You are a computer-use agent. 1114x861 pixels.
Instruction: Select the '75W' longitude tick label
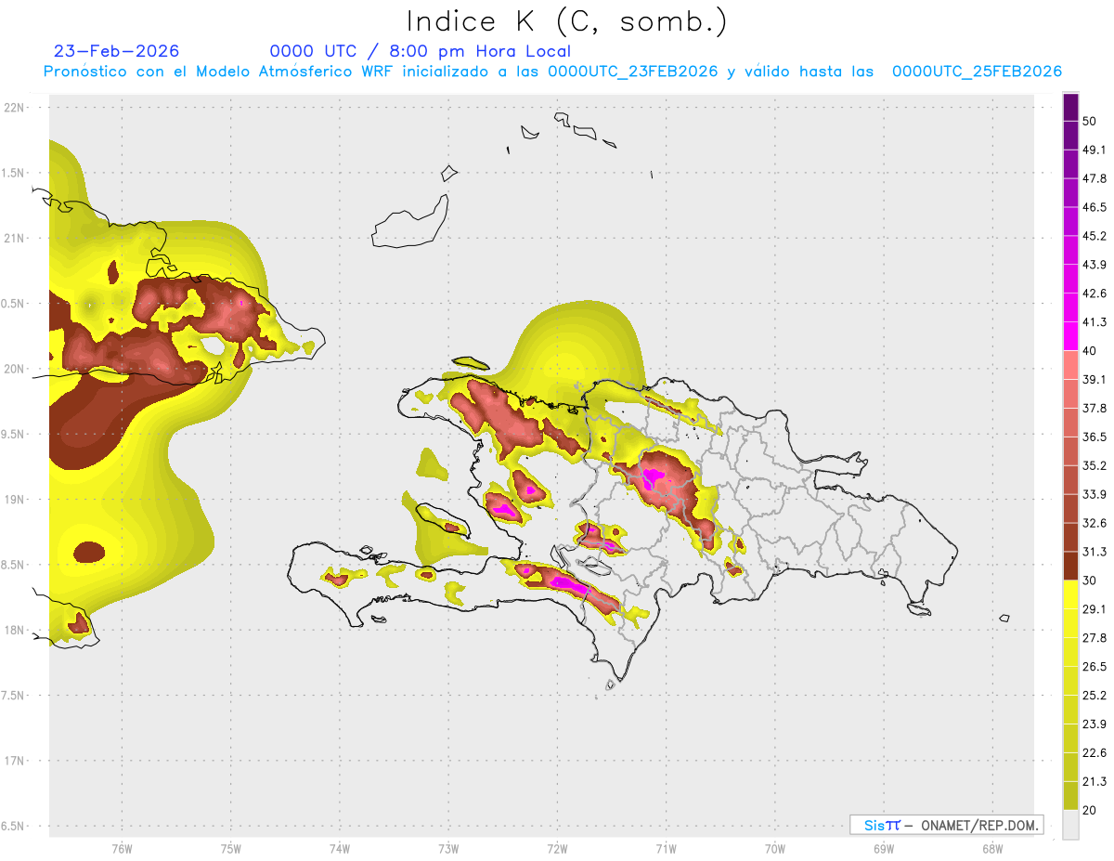pyautogui.click(x=230, y=848)
